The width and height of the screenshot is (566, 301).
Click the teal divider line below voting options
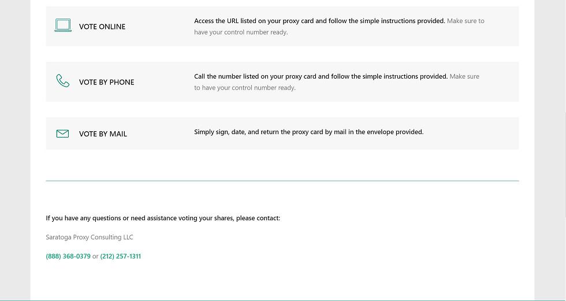[x=282, y=181]
